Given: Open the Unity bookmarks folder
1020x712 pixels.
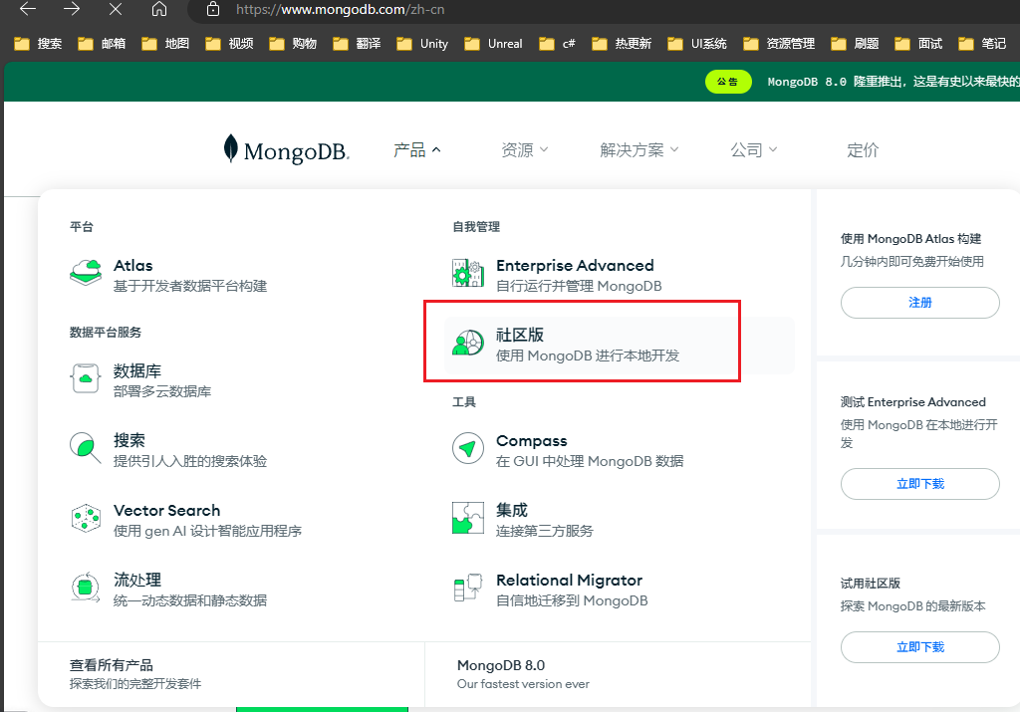Looking at the screenshot, I should [x=422, y=44].
